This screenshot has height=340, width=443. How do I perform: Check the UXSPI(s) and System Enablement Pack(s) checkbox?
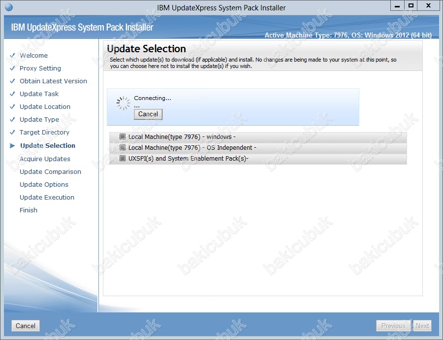point(123,158)
